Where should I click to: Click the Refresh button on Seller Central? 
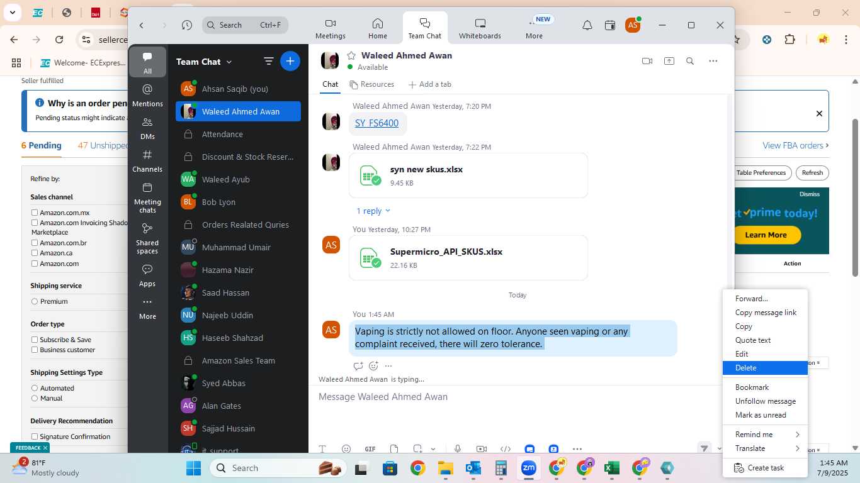coord(812,172)
